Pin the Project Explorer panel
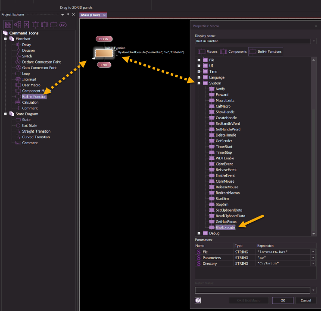Image resolution: width=321 pixels, height=311 pixels. click(x=68, y=15)
